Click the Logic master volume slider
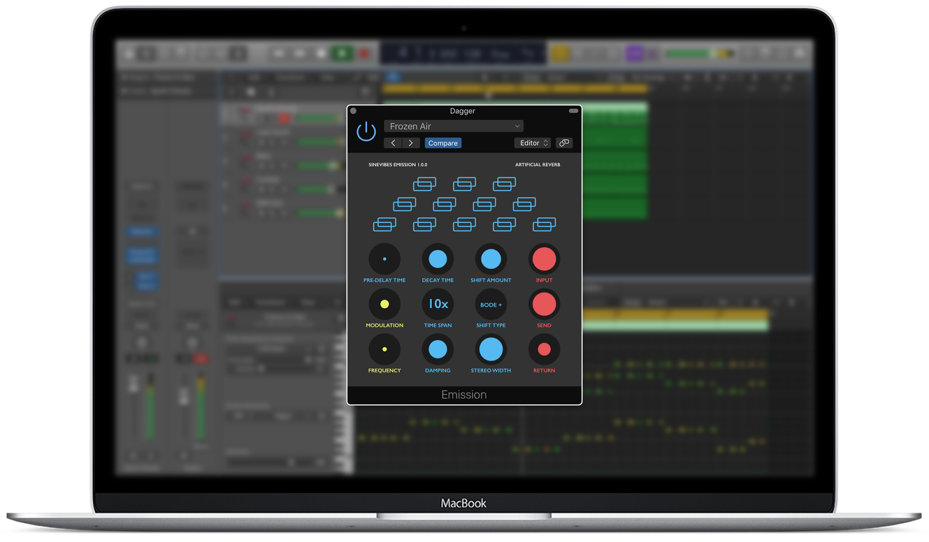 click(x=698, y=53)
